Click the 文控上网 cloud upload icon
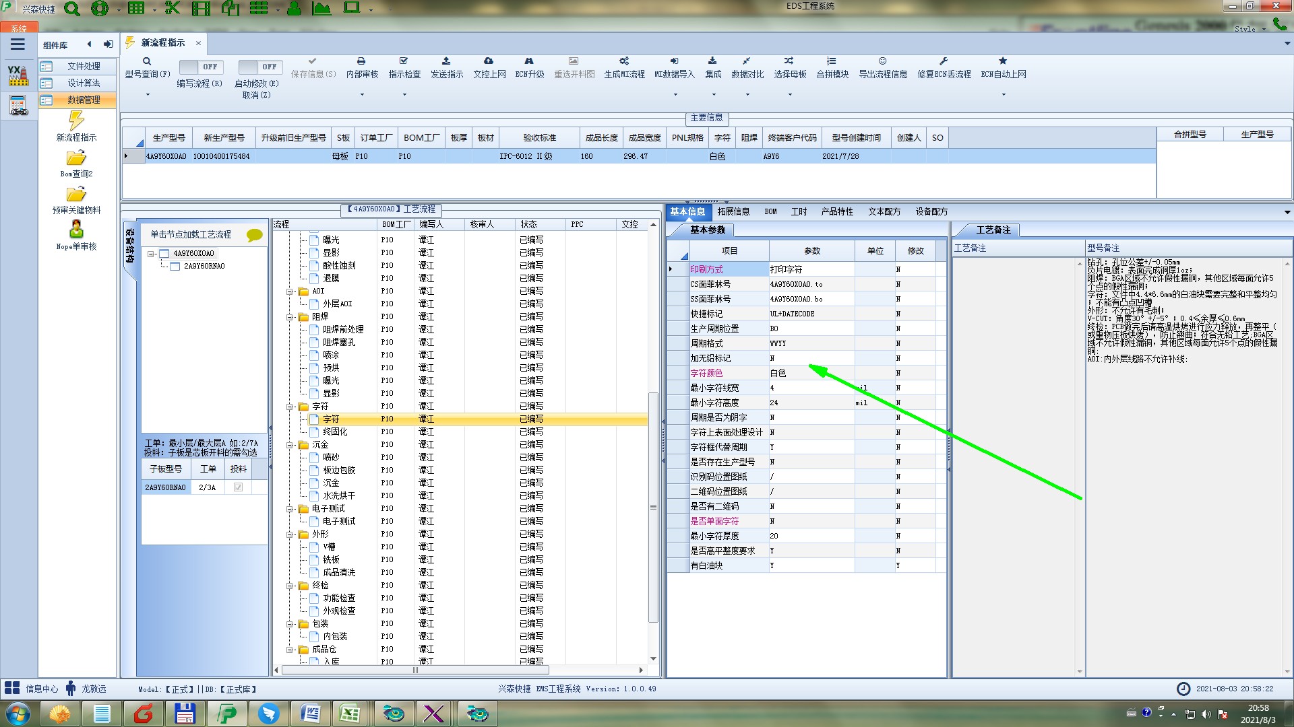The width and height of the screenshot is (1294, 727). [x=489, y=61]
